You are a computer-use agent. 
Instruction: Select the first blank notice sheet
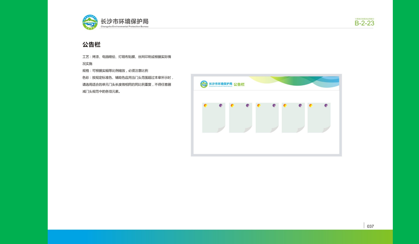[213, 118]
